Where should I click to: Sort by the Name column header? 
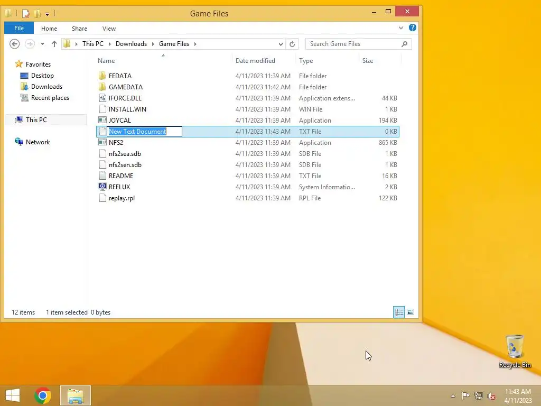coord(106,60)
